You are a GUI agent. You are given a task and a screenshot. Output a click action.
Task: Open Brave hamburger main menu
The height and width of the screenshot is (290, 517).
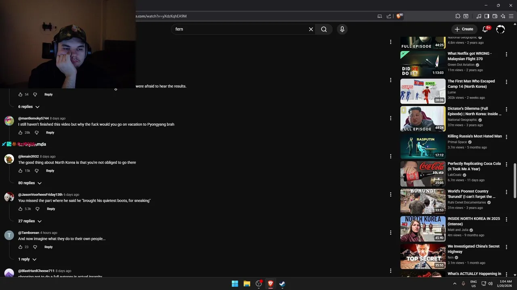511,16
